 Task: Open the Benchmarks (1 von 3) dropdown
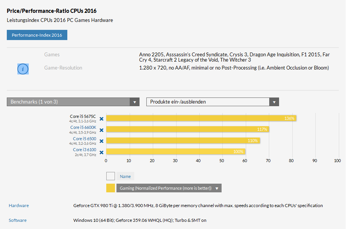73,102
